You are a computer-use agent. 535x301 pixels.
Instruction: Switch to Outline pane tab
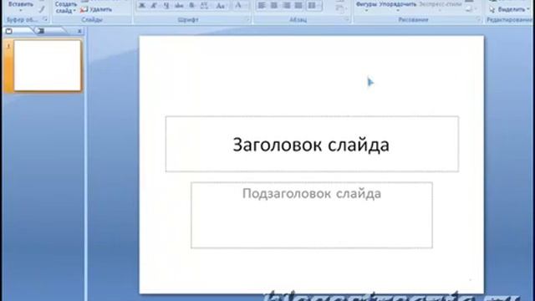tap(41, 31)
